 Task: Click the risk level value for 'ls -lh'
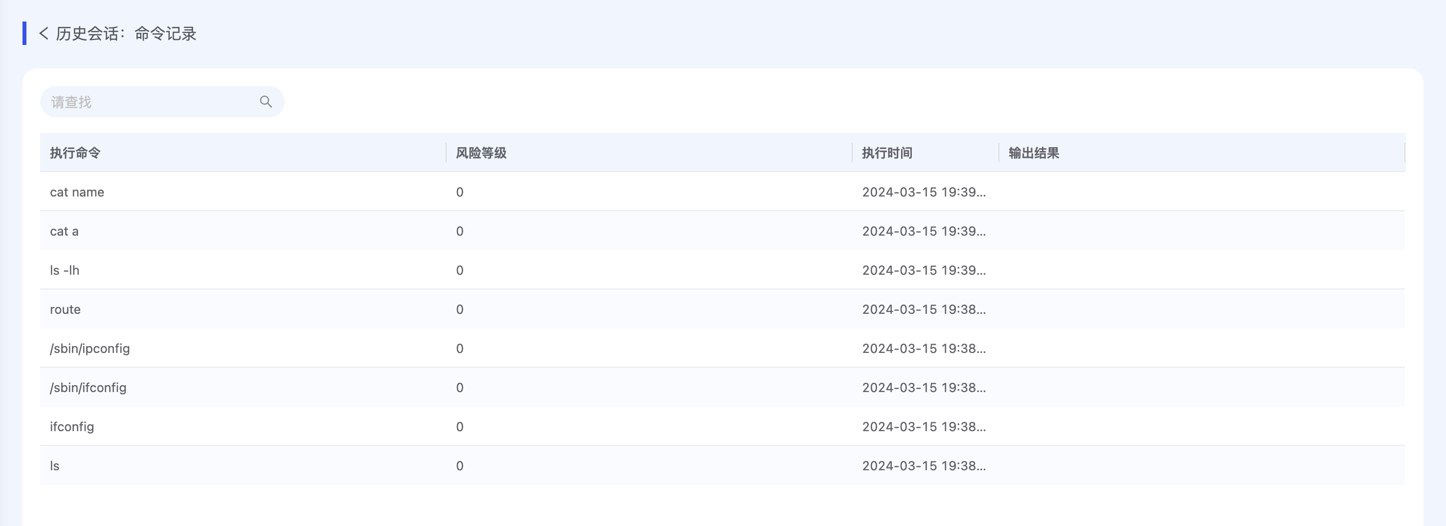(460, 270)
